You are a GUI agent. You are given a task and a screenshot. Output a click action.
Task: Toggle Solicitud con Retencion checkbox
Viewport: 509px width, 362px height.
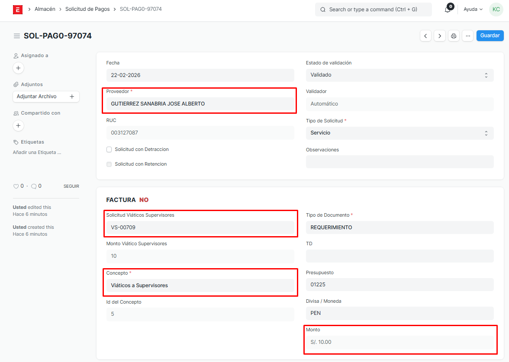109,164
